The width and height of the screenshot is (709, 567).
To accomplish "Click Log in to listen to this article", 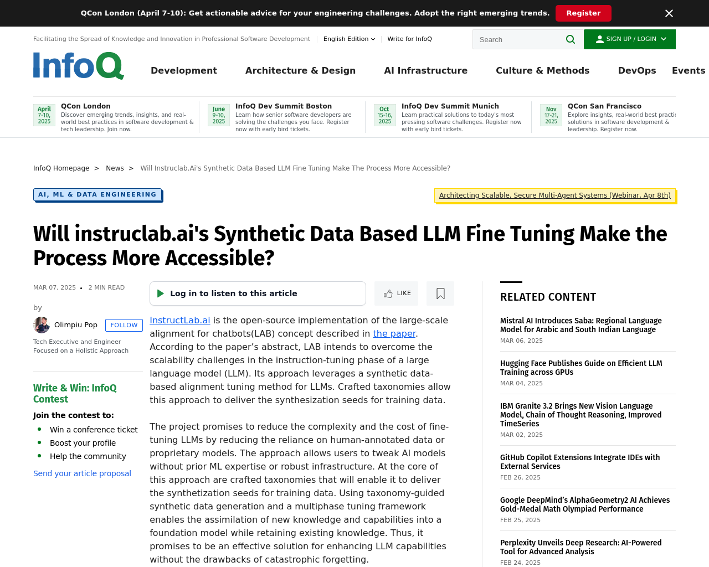I will (258, 293).
